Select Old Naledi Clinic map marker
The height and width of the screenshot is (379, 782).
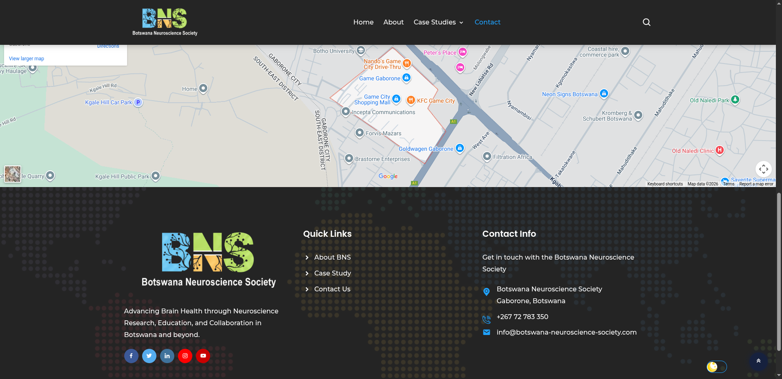720,150
